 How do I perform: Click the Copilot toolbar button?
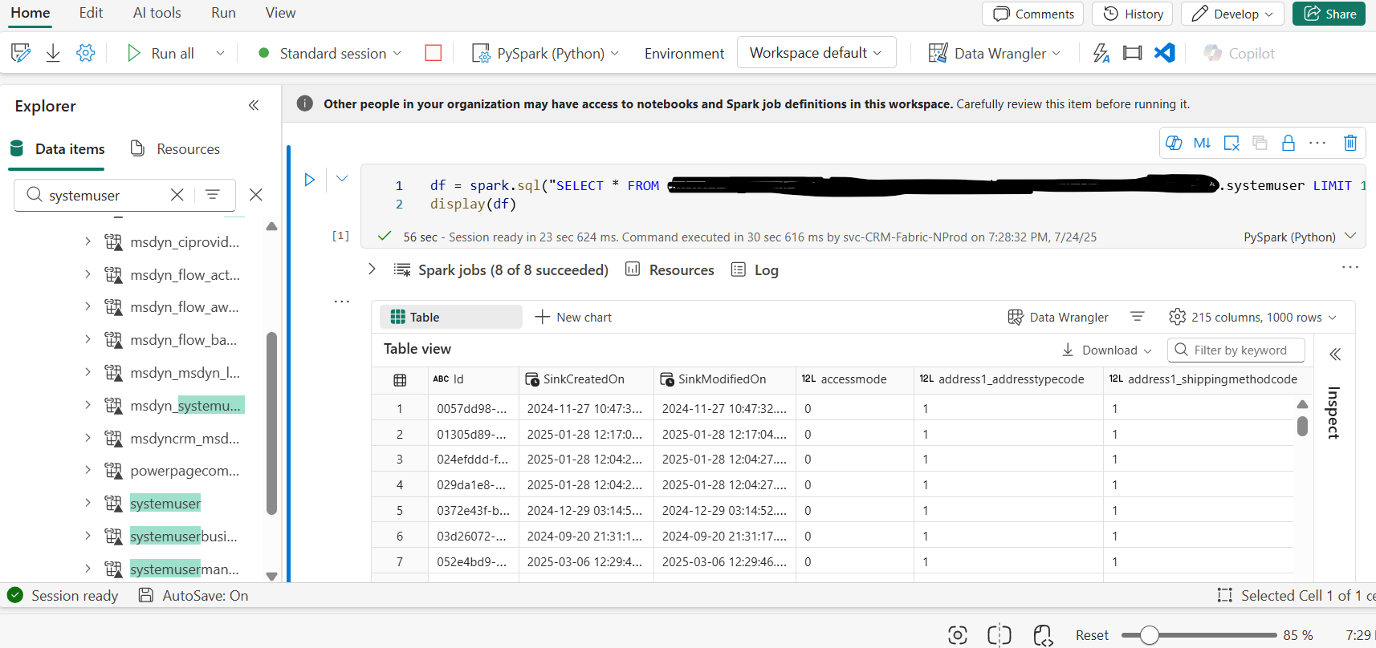click(1240, 53)
